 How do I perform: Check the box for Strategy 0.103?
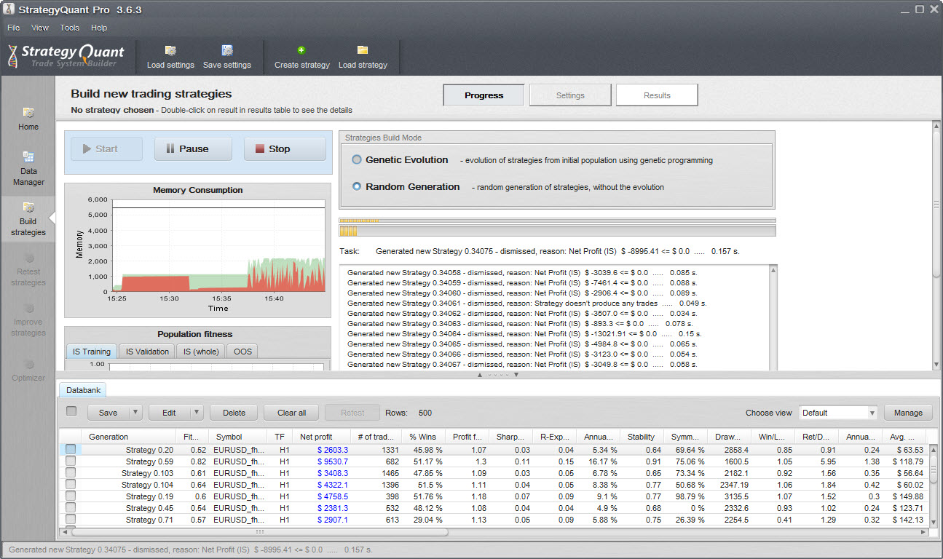click(x=71, y=473)
